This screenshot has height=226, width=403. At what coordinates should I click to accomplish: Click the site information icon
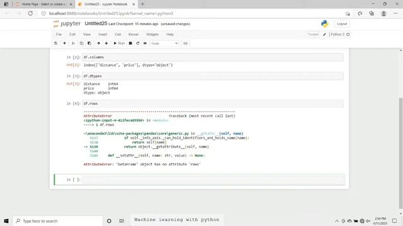43,13
